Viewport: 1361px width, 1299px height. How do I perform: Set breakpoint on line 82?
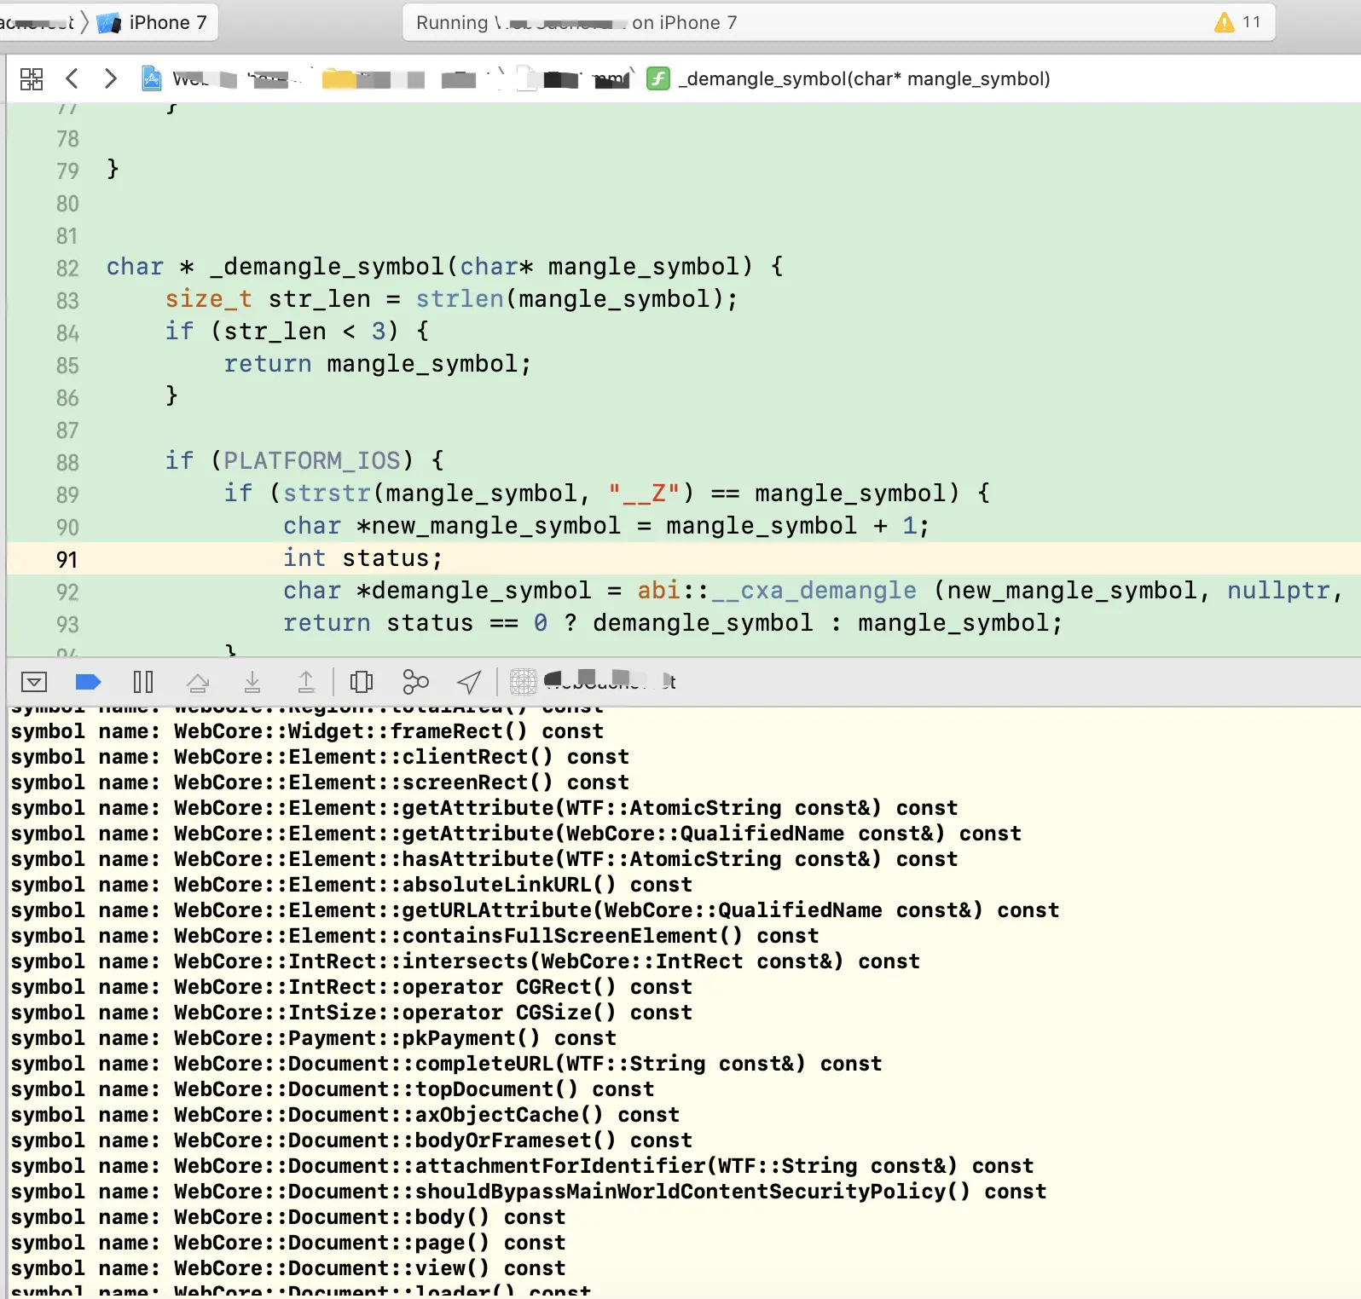(x=67, y=268)
